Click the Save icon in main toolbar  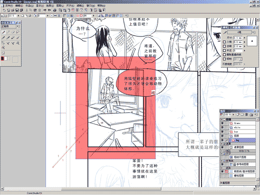(17, 10)
